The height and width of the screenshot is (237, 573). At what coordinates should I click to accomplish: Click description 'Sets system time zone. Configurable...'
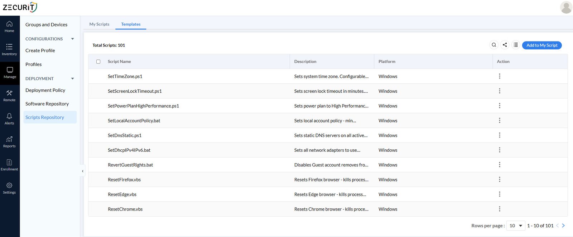pyautogui.click(x=331, y=76)
